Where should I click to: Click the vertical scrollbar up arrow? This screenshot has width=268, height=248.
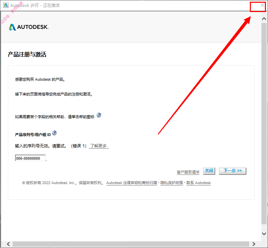click(x=264, y=19)
